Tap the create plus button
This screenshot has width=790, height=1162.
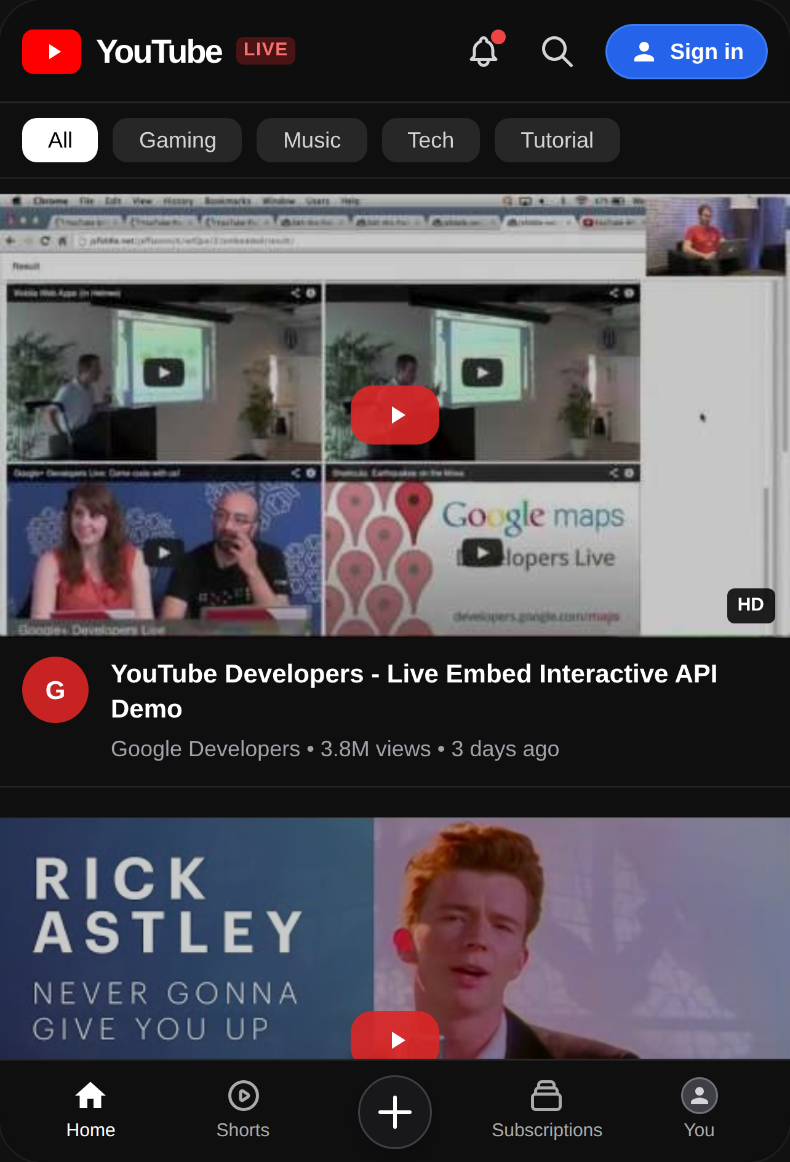point(395,1112)
